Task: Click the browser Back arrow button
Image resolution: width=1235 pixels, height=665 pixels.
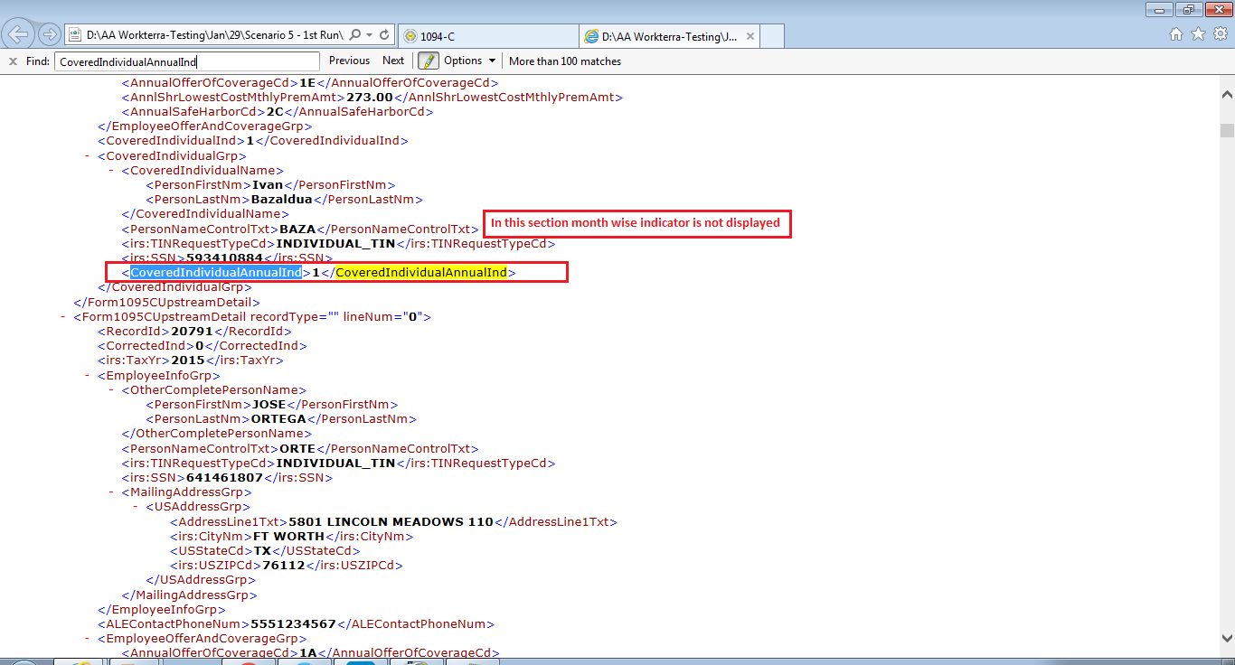Action: pos(19,35)
